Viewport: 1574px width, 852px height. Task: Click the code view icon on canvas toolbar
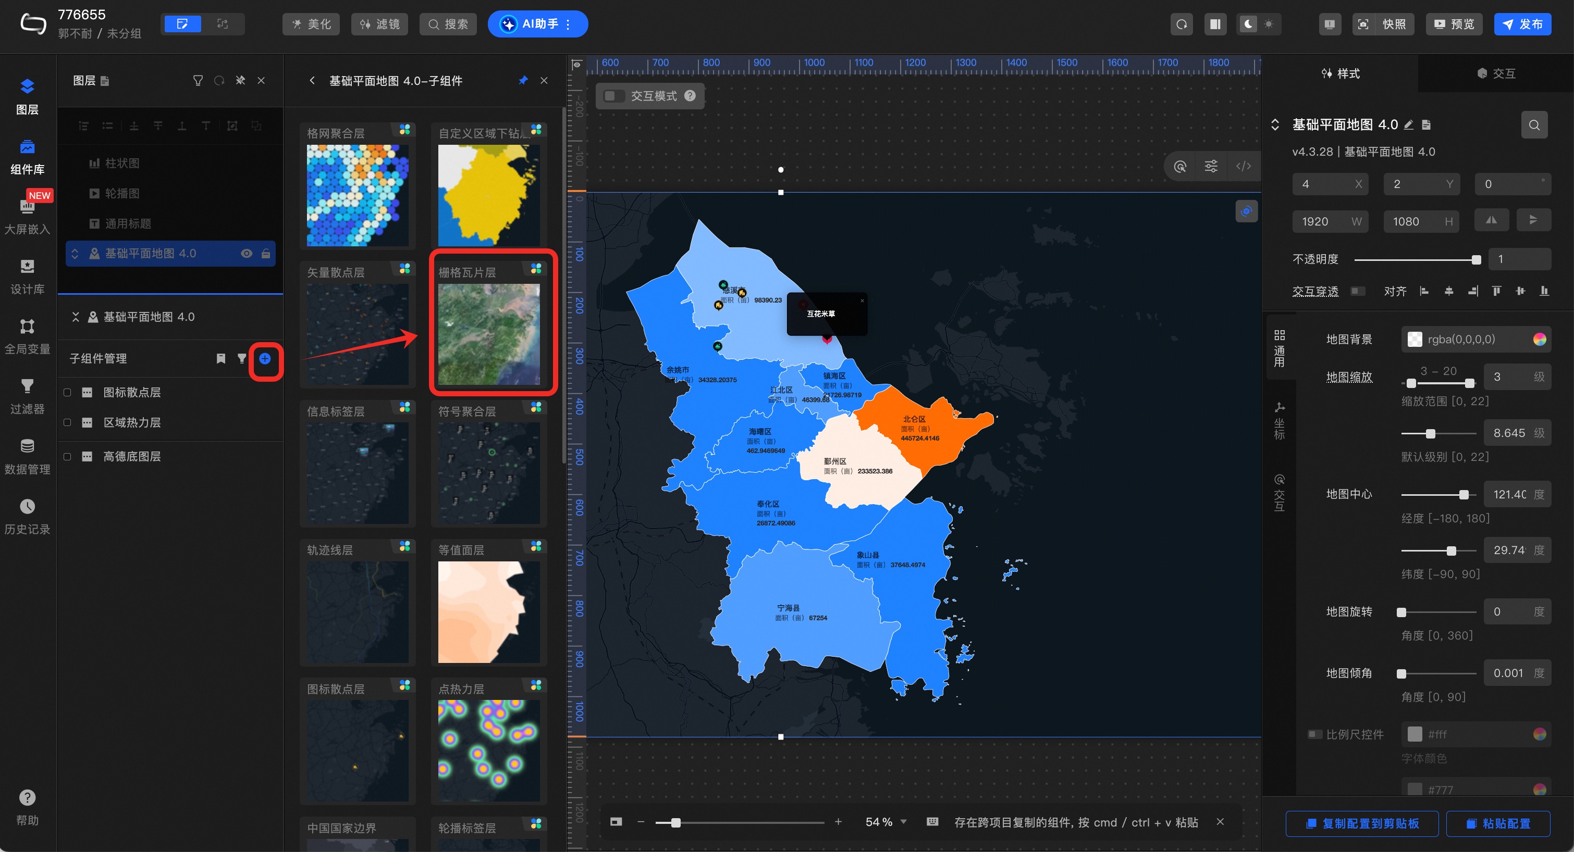[1244, 166]
